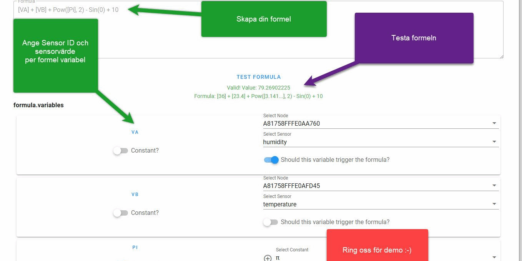Click the Formula text area
This screenshot has height=261, width=522.
(x=258, y=30)
